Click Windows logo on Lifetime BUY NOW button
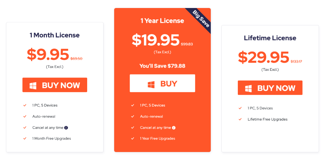The image size is (334, 162). click(248, 89)
